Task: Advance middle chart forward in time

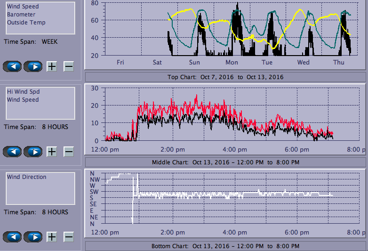Action: 33,152
